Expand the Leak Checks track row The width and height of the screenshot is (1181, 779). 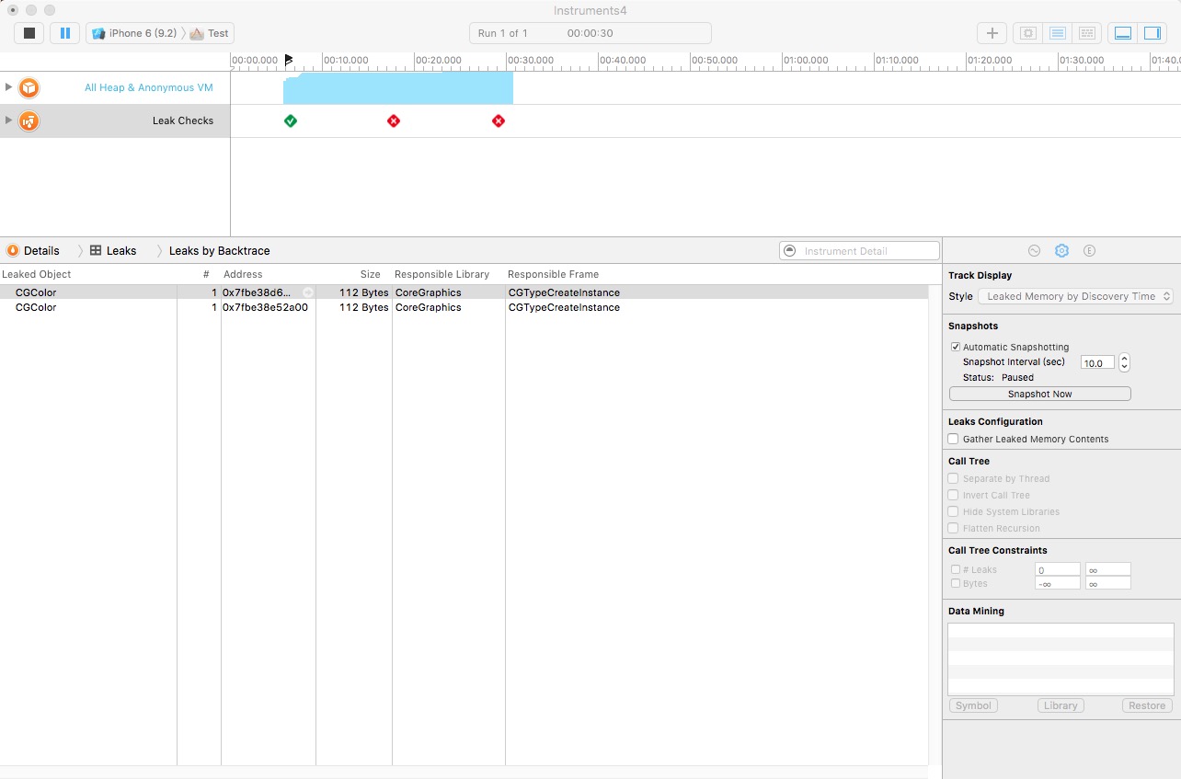pyautogui.click(x=9, y=120)
